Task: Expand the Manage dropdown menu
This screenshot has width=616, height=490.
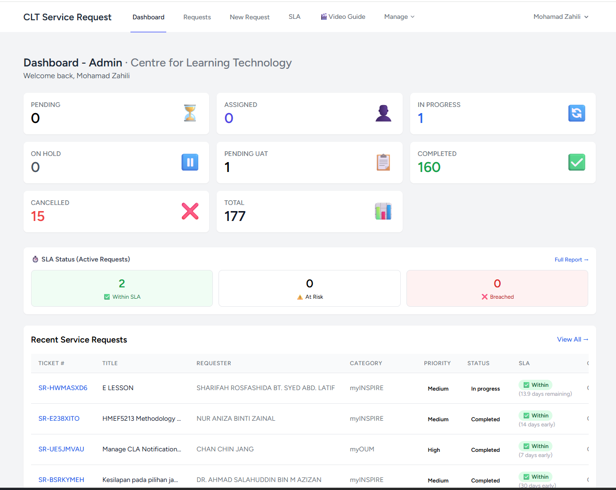Action: (x=399, y=16)
